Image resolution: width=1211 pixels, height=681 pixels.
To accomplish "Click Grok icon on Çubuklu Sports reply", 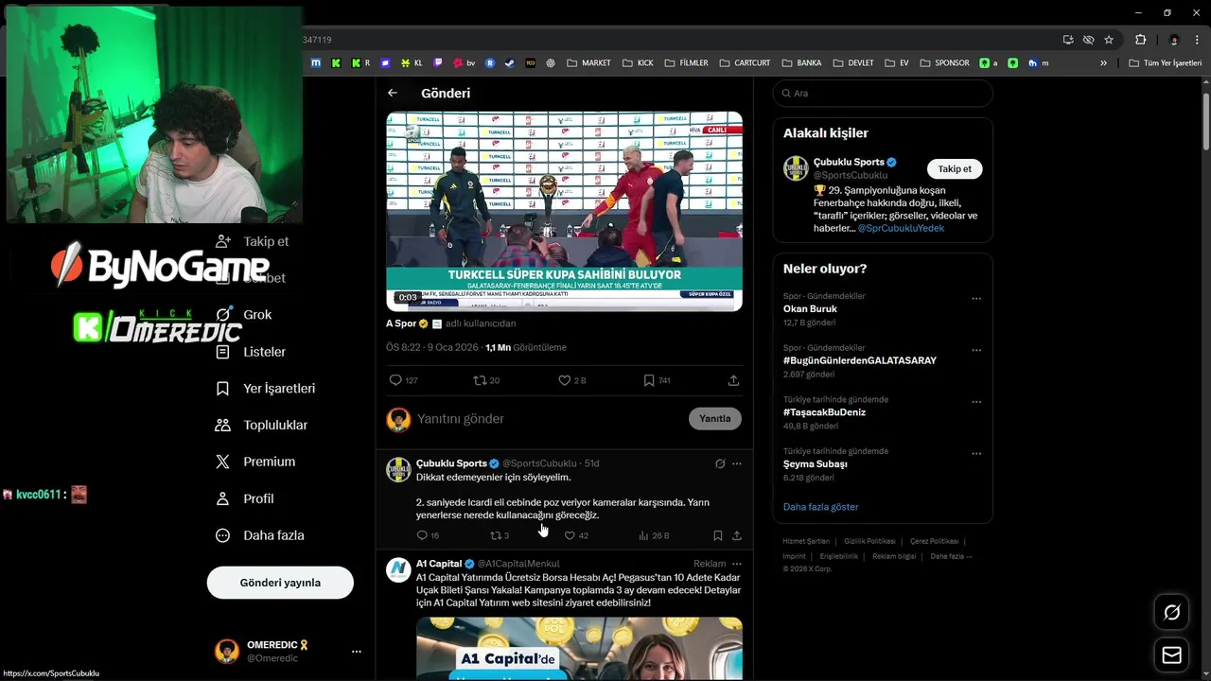I will 720,463.
